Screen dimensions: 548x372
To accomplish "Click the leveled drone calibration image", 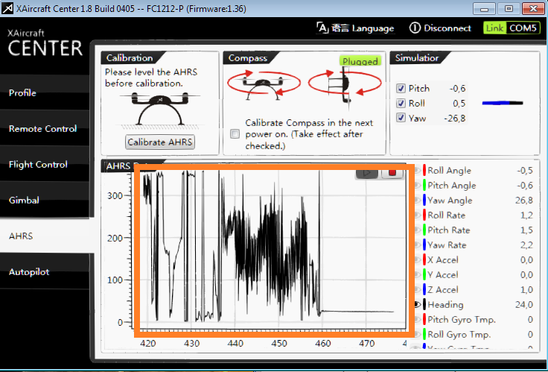I will point(159,110).
